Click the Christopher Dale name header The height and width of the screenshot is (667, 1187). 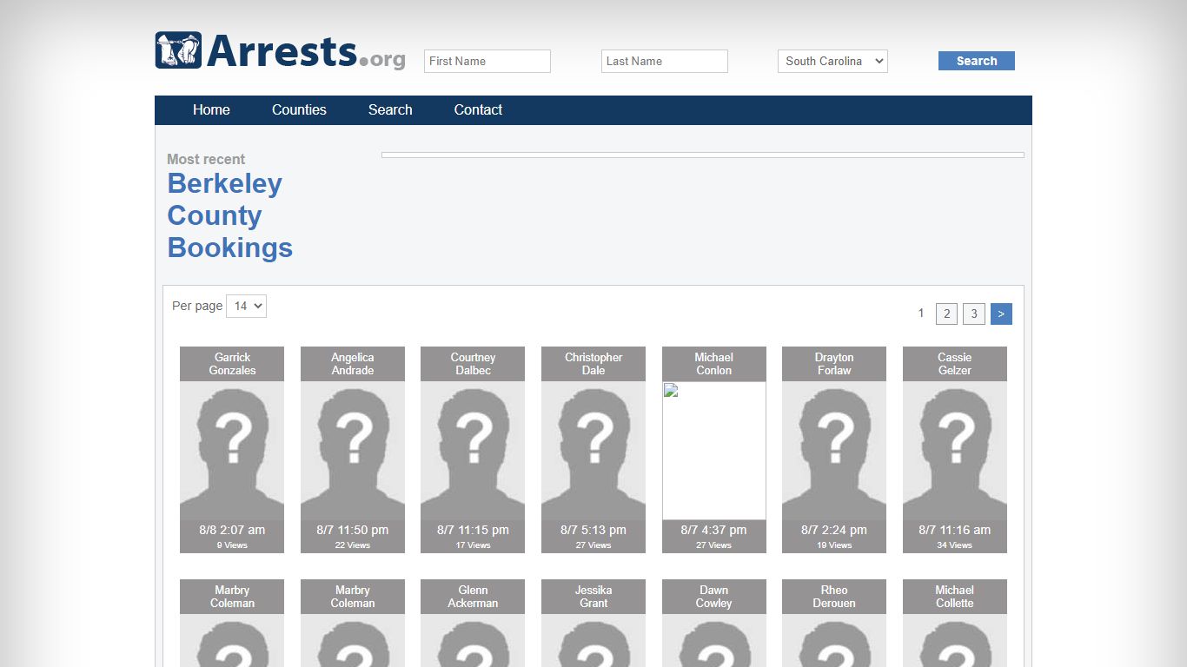tap(593, 364)
